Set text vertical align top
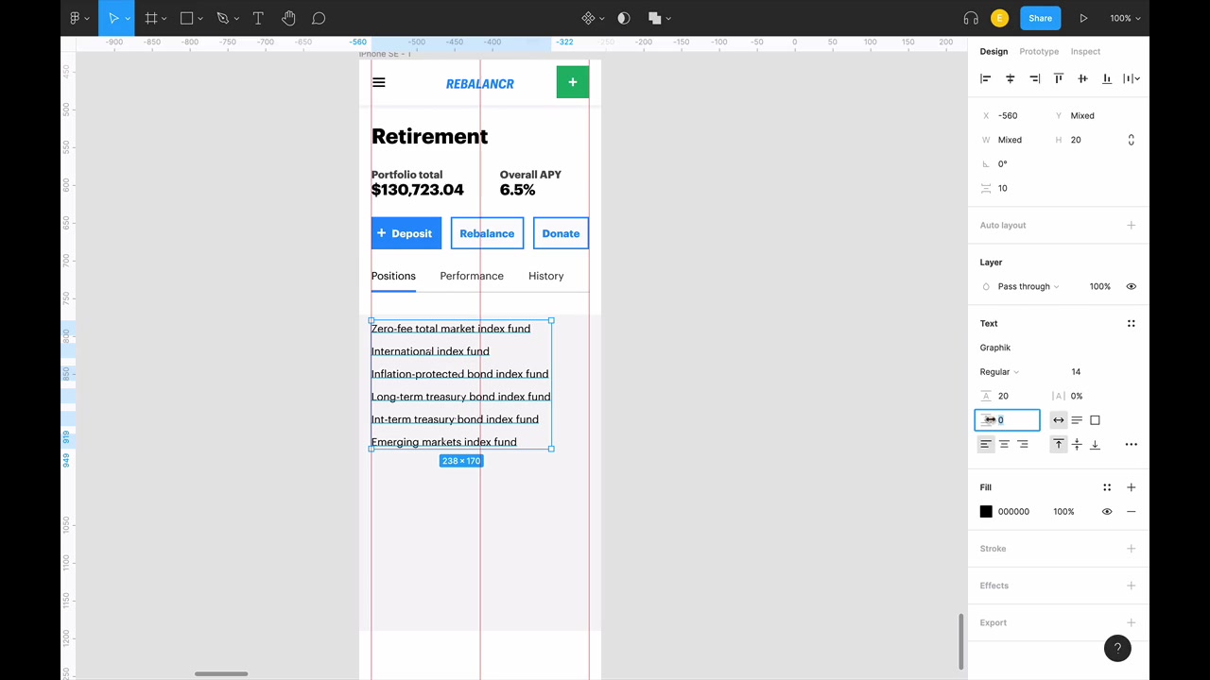 click(1059, 444)
